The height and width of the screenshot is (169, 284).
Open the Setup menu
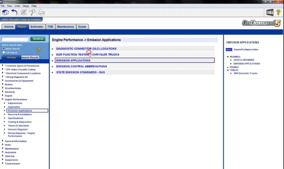tap(26, 6)
